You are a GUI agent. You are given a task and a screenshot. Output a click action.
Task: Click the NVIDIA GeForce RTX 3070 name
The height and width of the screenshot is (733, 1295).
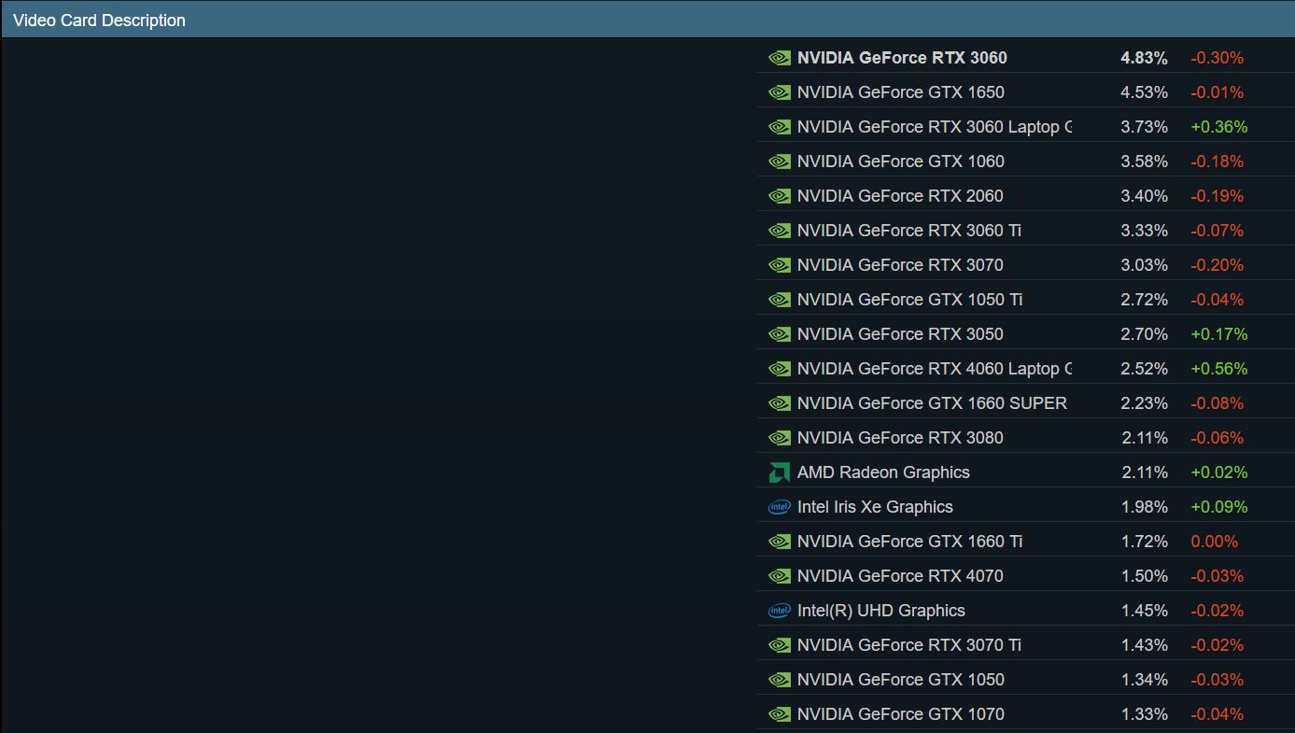point(900,265)
